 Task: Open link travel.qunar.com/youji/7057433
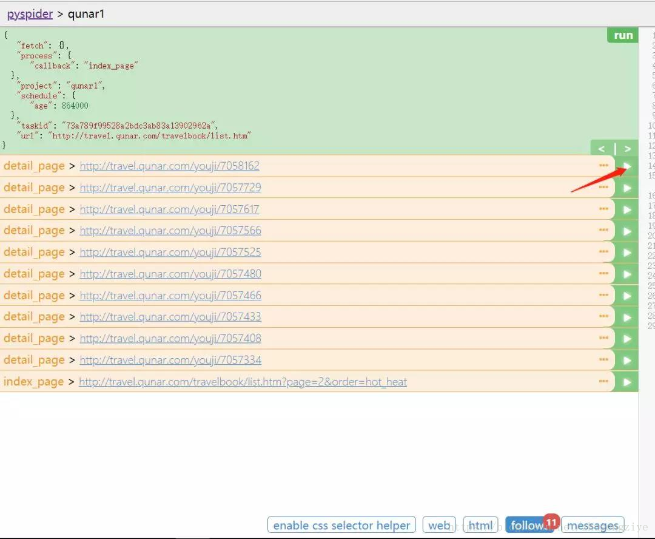170,317
